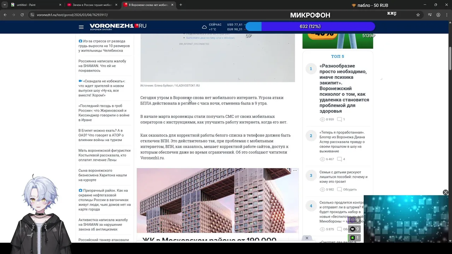Click the floating video overlay player
The height and width of the screenshot is (254, 452).
pos(406,219)
